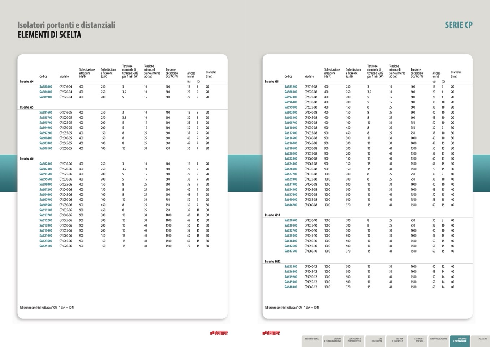This screenshot has height=347, width=490.
Task: Click the Inserto M12 section header
Action: point(272,261)
